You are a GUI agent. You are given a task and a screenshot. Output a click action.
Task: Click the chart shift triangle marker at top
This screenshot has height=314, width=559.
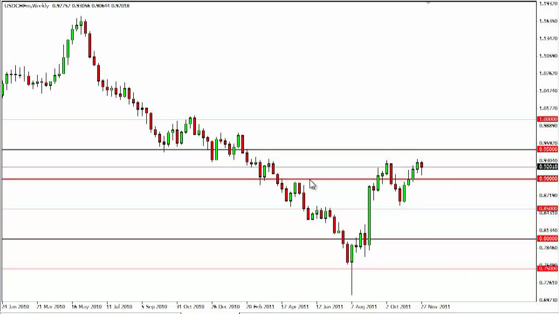pos(429,3)
